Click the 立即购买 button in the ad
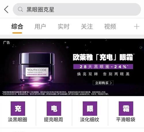 103,83
